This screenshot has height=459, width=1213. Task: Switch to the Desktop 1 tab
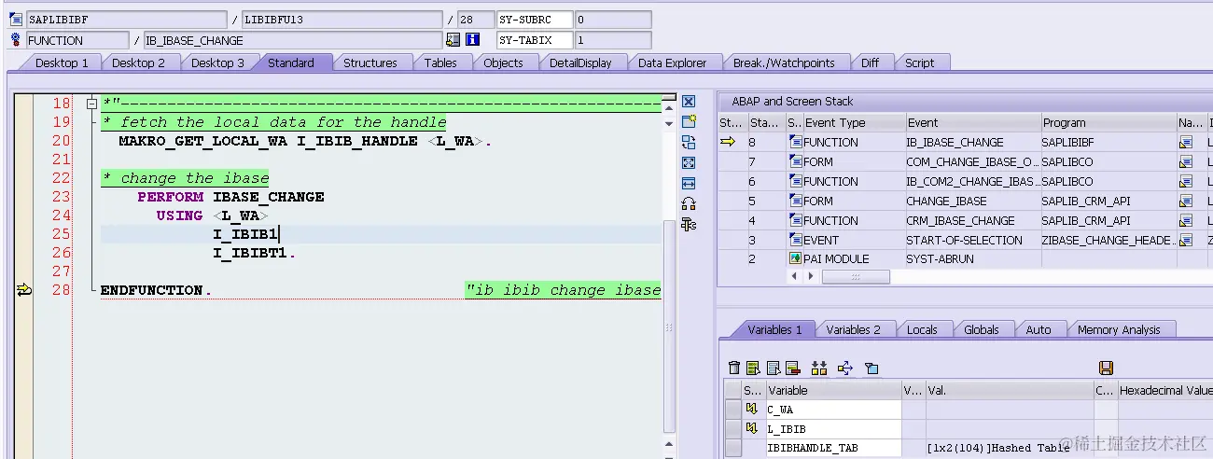pyautogui.click(x=62, y=63)
